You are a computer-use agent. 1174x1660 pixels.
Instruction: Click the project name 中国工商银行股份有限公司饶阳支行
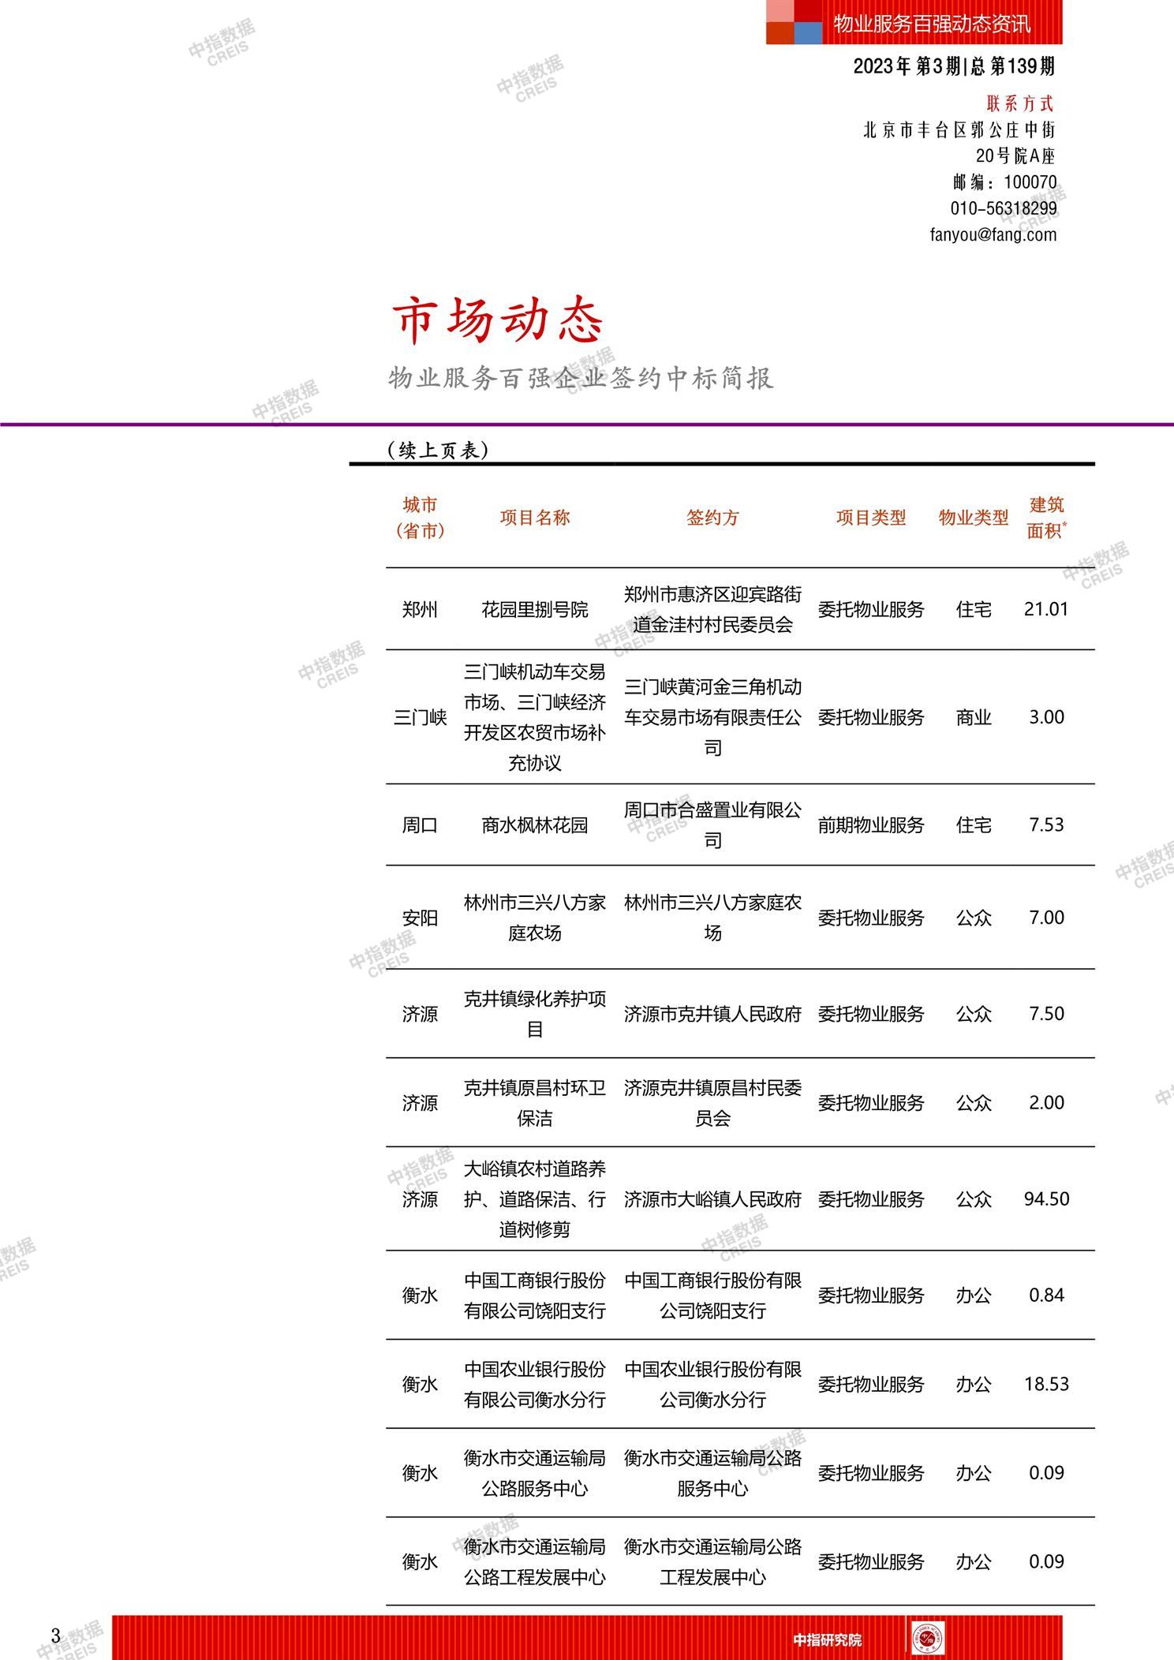point(535,1295)
